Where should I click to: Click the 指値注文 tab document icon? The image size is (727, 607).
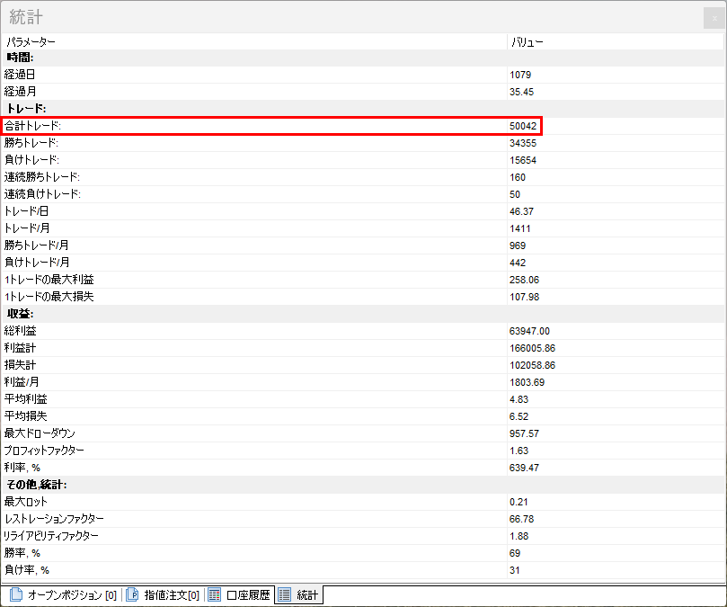(132, 595)
